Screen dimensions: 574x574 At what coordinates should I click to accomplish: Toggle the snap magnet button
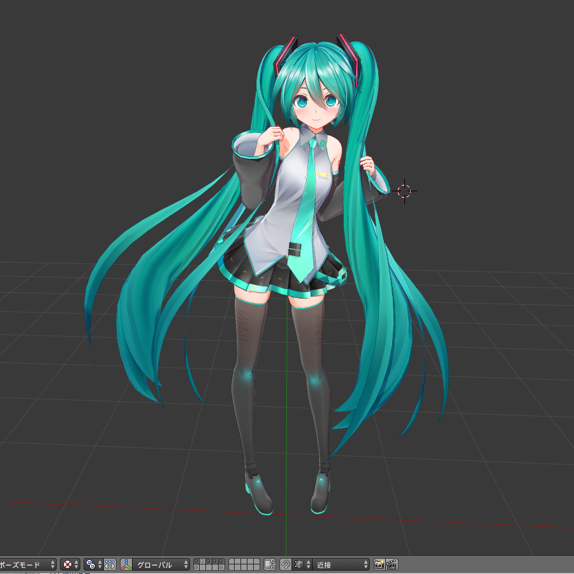tap(286, 564)
